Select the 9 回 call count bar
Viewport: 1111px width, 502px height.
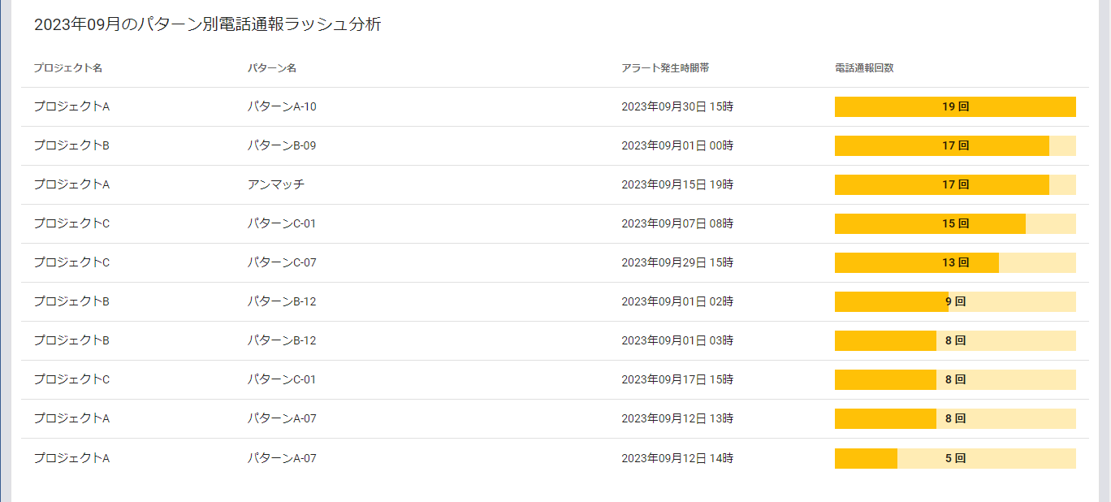pos(955,302)
